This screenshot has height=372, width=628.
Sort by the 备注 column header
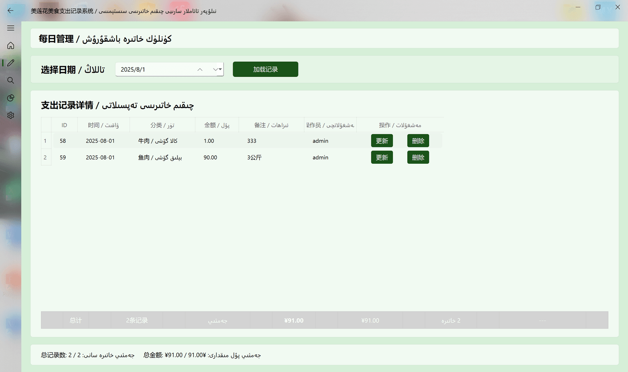(x=271, y=125)
